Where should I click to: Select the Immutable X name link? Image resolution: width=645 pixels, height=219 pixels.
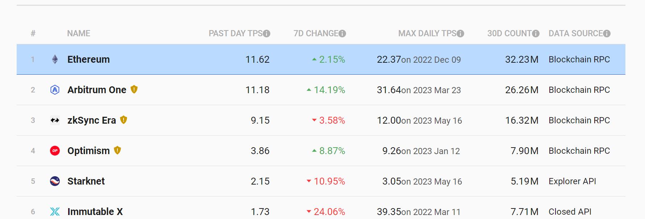coord(95,212)
